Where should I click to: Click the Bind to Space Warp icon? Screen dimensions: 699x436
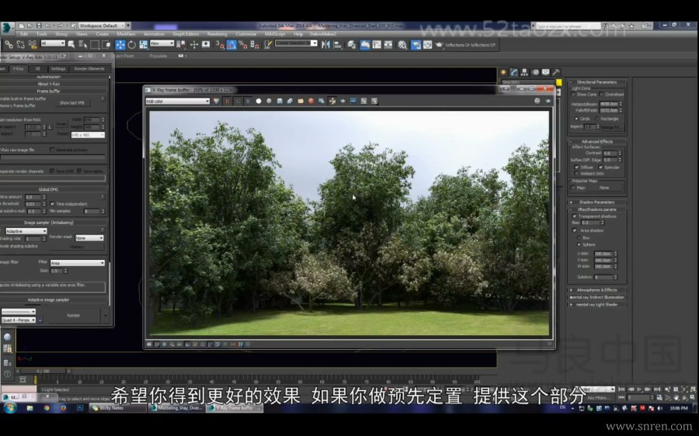33,44
